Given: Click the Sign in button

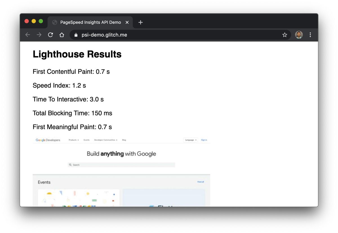Looking at the screenshot, I should coord(204,140).
